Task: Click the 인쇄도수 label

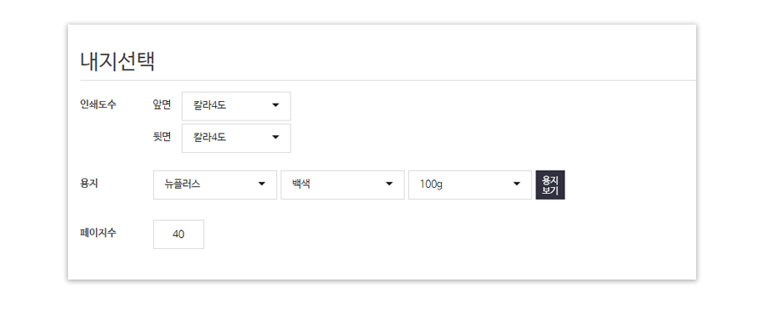Action: pyautogui.click(x=98, y=105)
